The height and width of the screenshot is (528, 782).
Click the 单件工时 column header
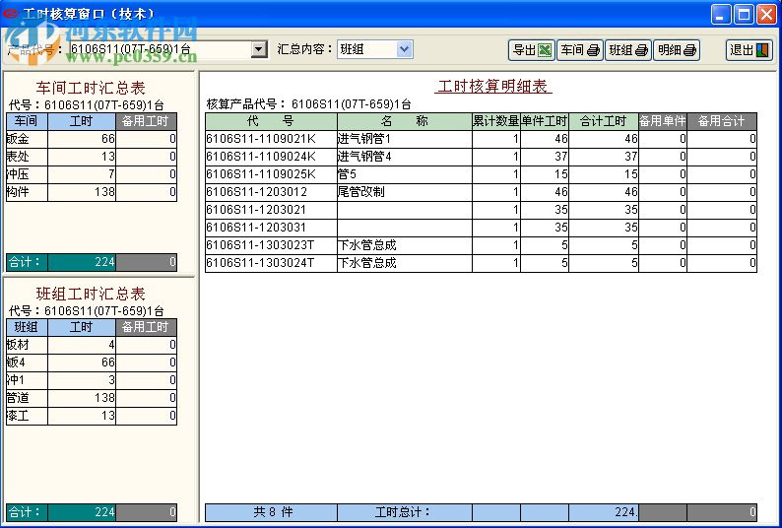tap(545, 121)
